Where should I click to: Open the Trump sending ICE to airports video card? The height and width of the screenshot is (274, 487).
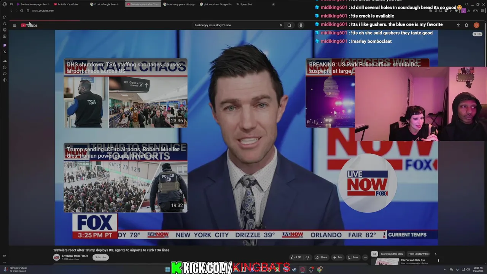point(126,178)
